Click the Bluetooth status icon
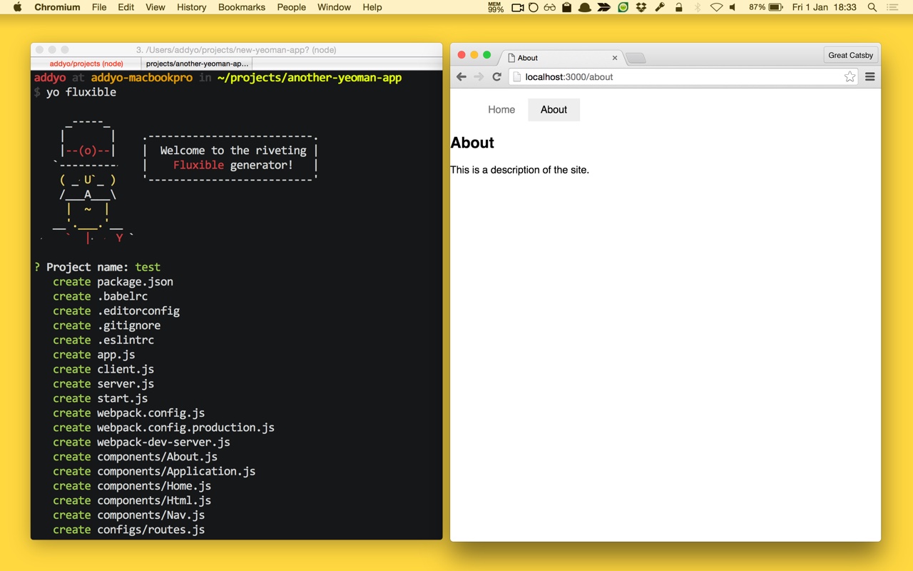Screen dimensions: 913x571 point(698,7)
